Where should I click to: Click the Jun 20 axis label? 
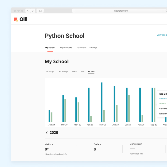(115, 125)
